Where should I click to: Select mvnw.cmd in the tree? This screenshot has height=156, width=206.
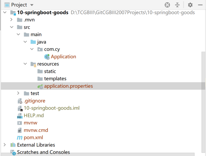coord(36,130)
